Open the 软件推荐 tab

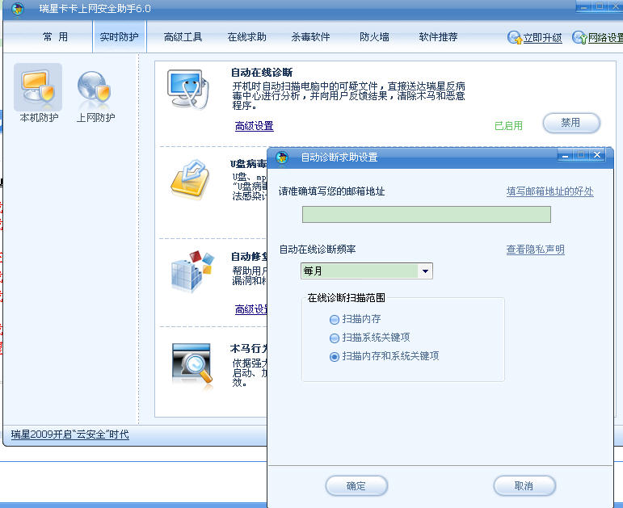click(x=438, y=37)
